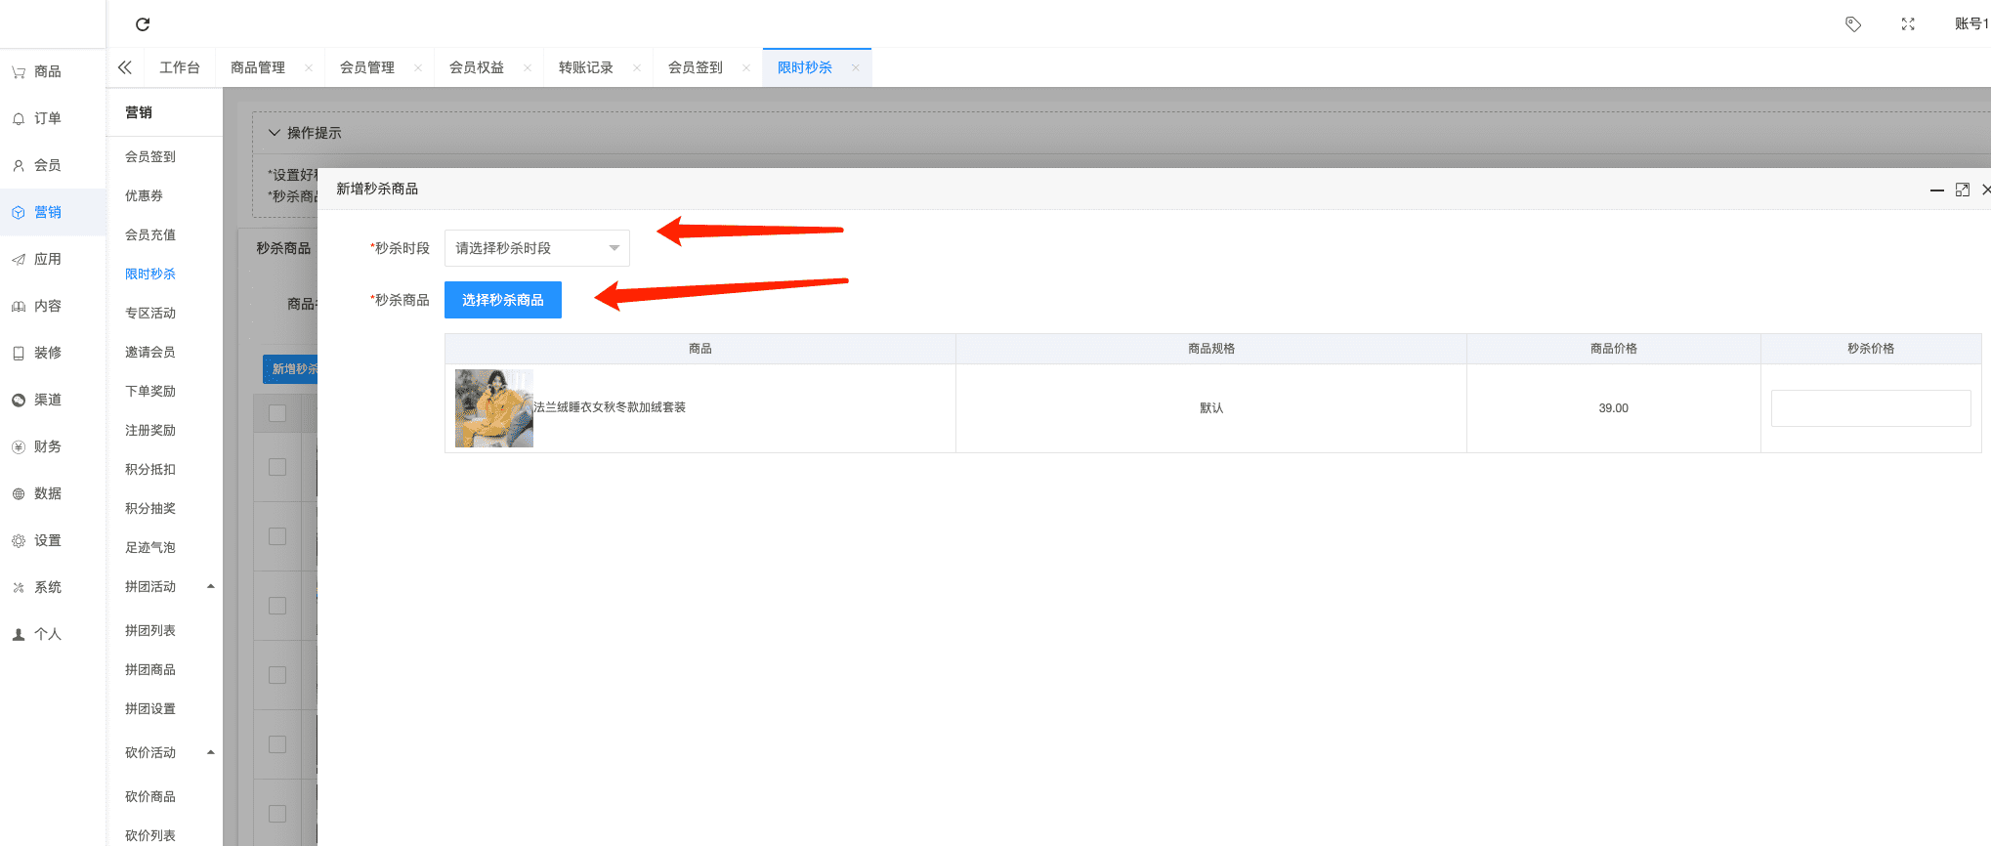Check the first row checkbox in table
The width and height of the screenshot is (1991, 846).
[277, 467]
